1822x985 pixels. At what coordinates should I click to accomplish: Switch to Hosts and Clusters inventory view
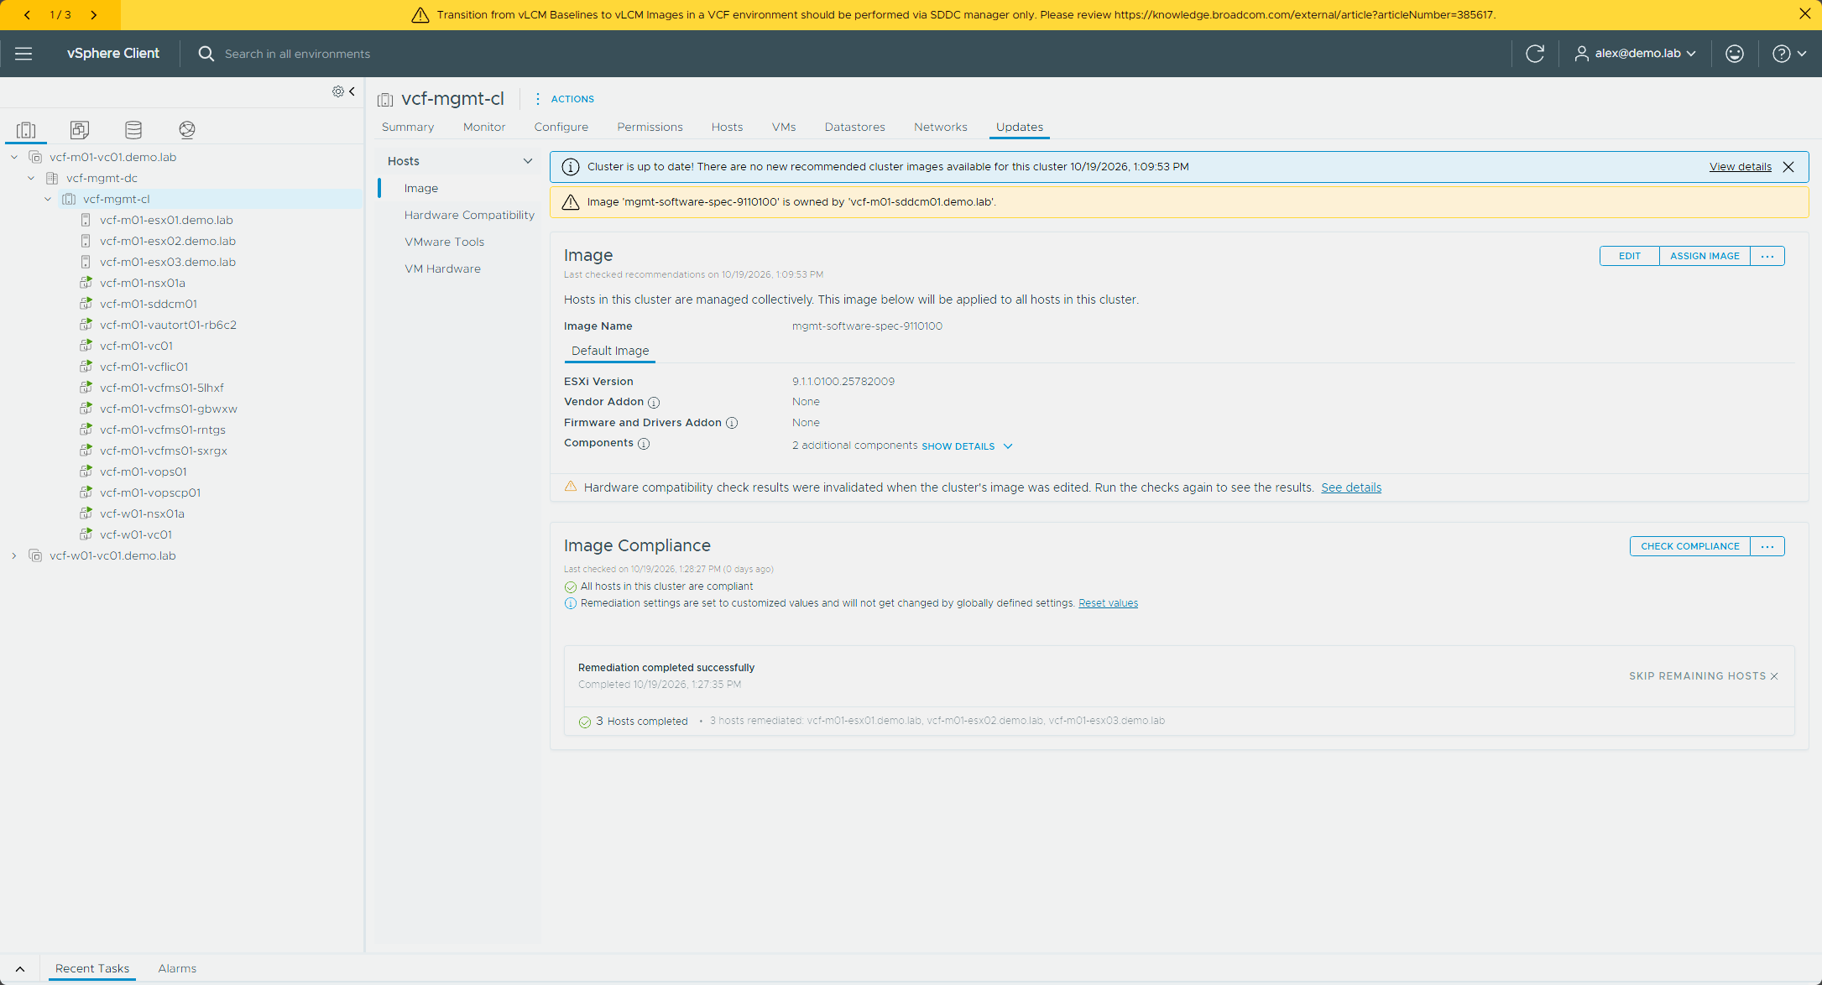pyautogui.click(x=26, y=130)
